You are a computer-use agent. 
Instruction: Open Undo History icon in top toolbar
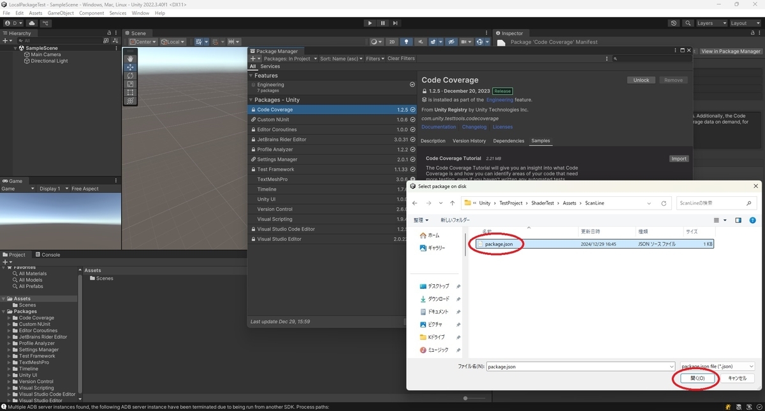(x=674, y=23)
